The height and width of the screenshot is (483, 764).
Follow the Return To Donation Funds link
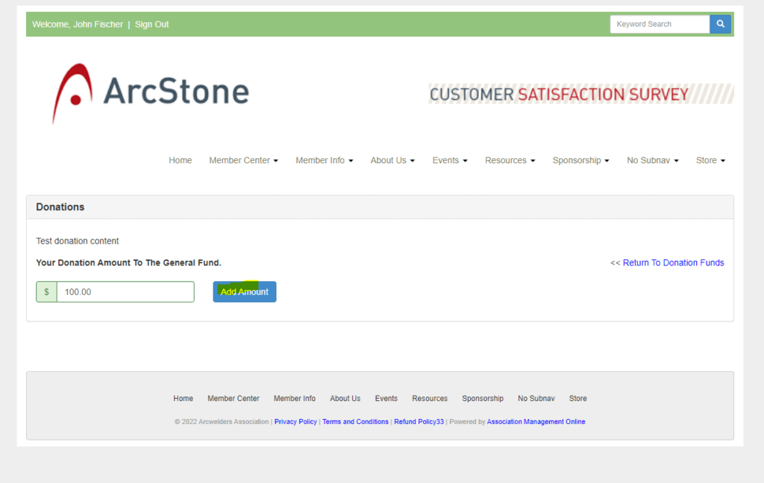pos(673,263)
